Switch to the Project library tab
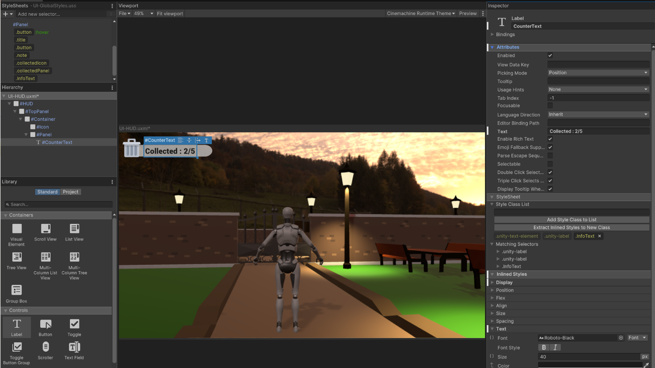This screenshot has height=368, width=655. tap(71, 192)
